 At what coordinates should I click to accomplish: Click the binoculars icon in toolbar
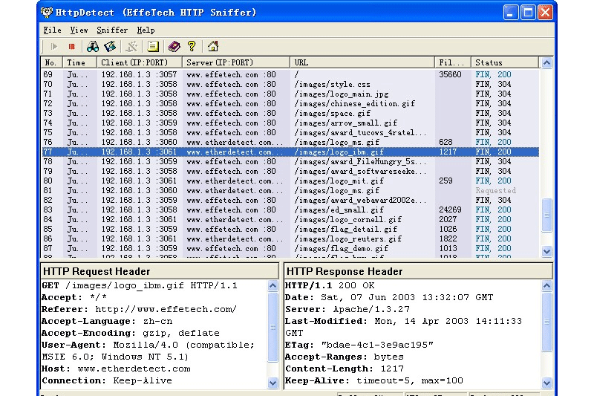93,47
